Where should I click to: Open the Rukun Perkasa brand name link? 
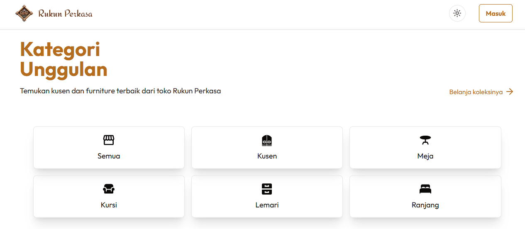65,14
